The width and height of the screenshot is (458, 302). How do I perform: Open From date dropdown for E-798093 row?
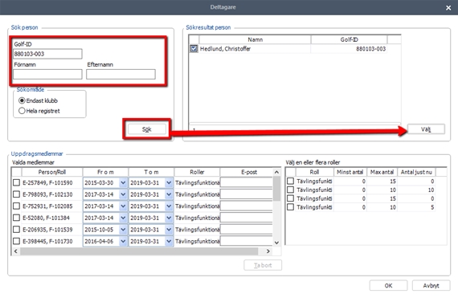point(123,194)
